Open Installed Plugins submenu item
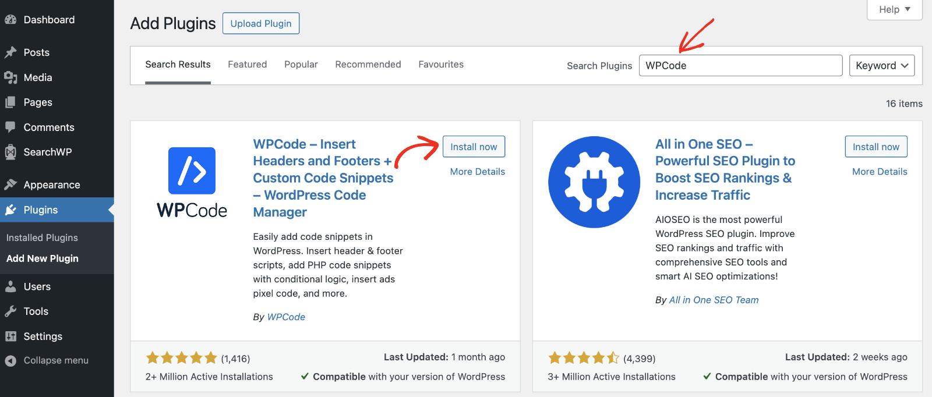The width and height of the screenshot is (932, 397). point(42,238)
